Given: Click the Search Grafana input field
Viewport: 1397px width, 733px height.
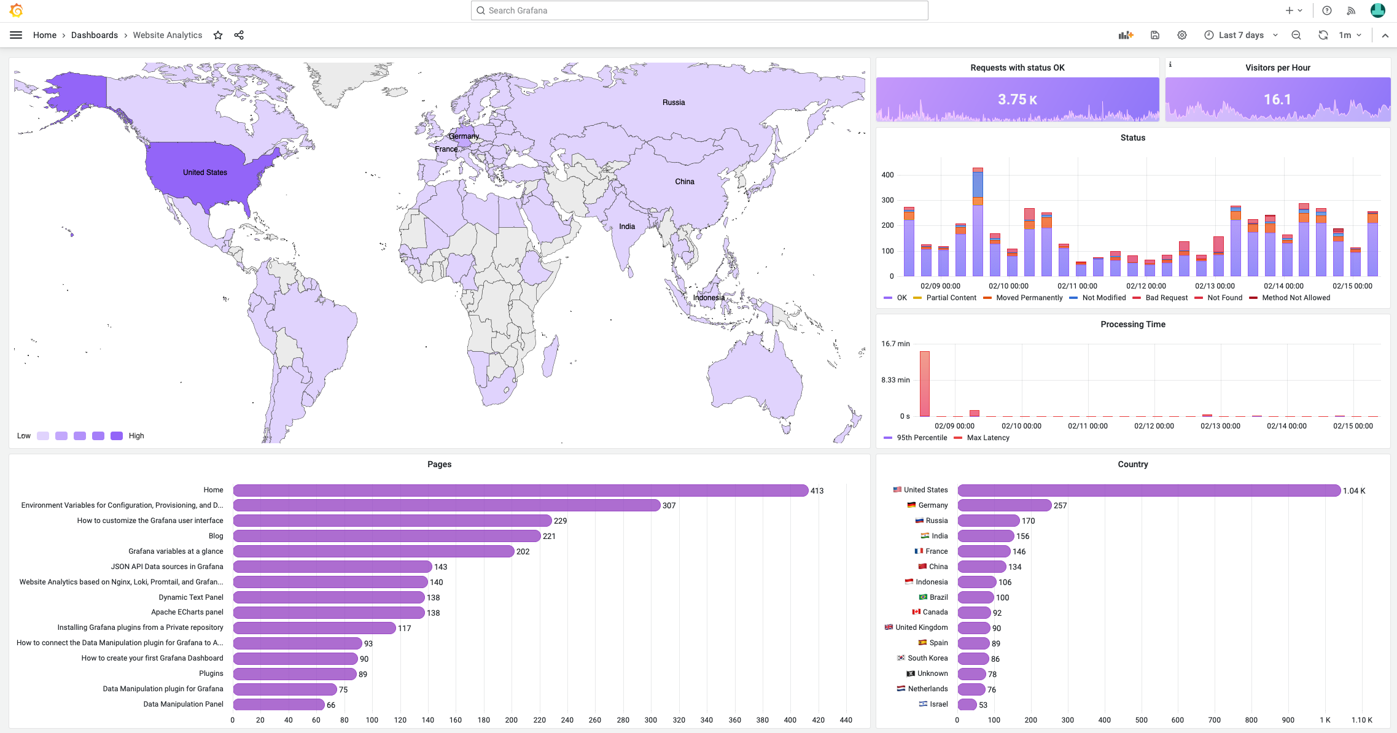Looking at the screenshot, I should [x=699, y=10].
